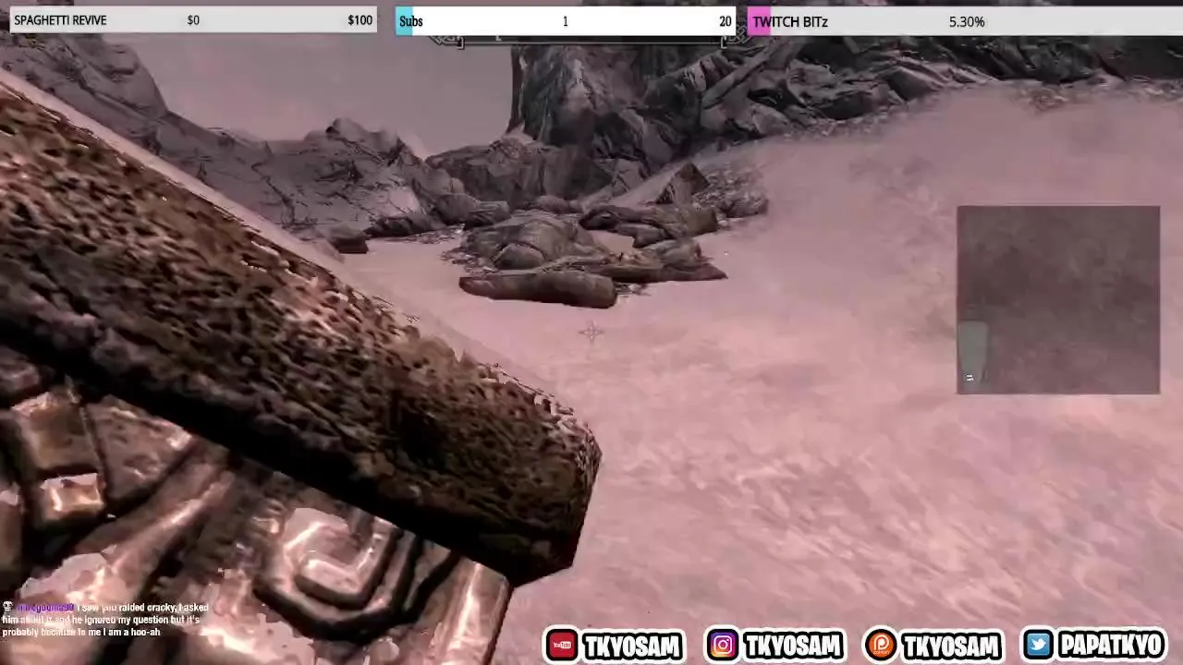
Task: Click the PAPATKYO Twitter handle text
Action: (1112, 646)
